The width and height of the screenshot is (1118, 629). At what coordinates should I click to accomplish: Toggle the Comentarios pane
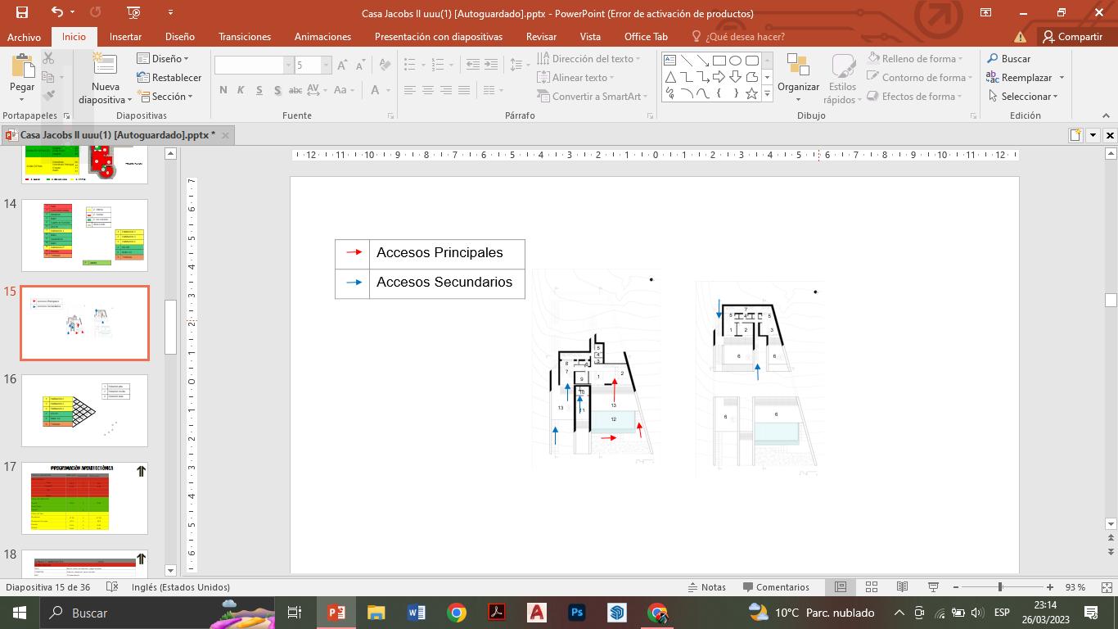click(x=776, y=587)
